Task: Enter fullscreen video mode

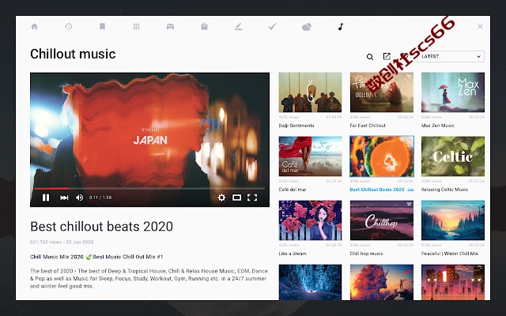Action: pos(252,197)
